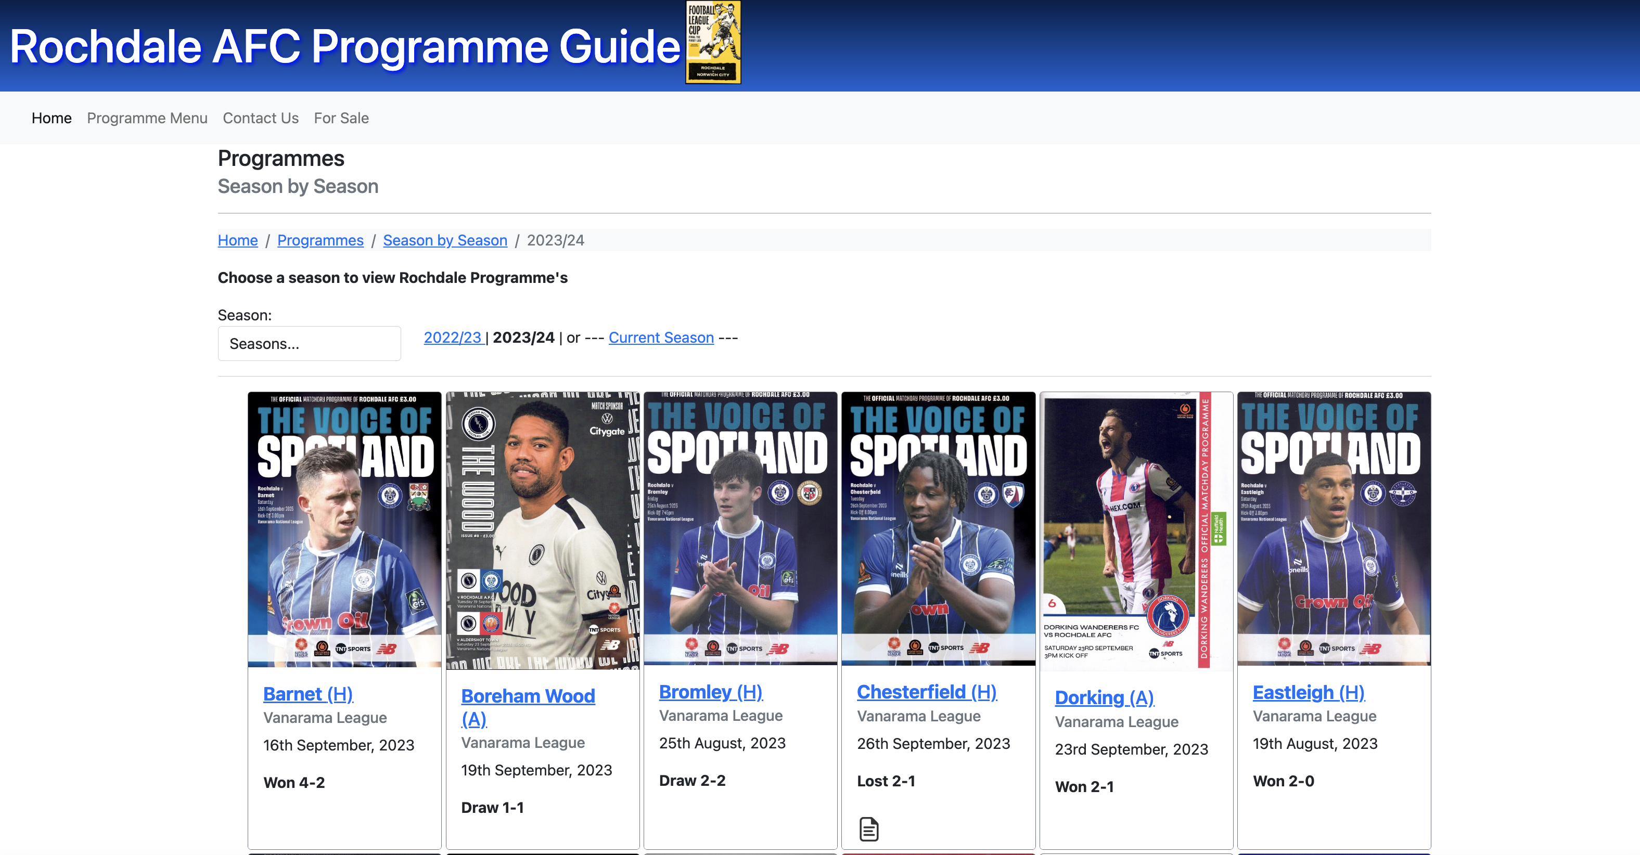Viewport: 1640px width, 855px height.
Task: Open the Boreham Wood (A) programme link
Action: 528,696
